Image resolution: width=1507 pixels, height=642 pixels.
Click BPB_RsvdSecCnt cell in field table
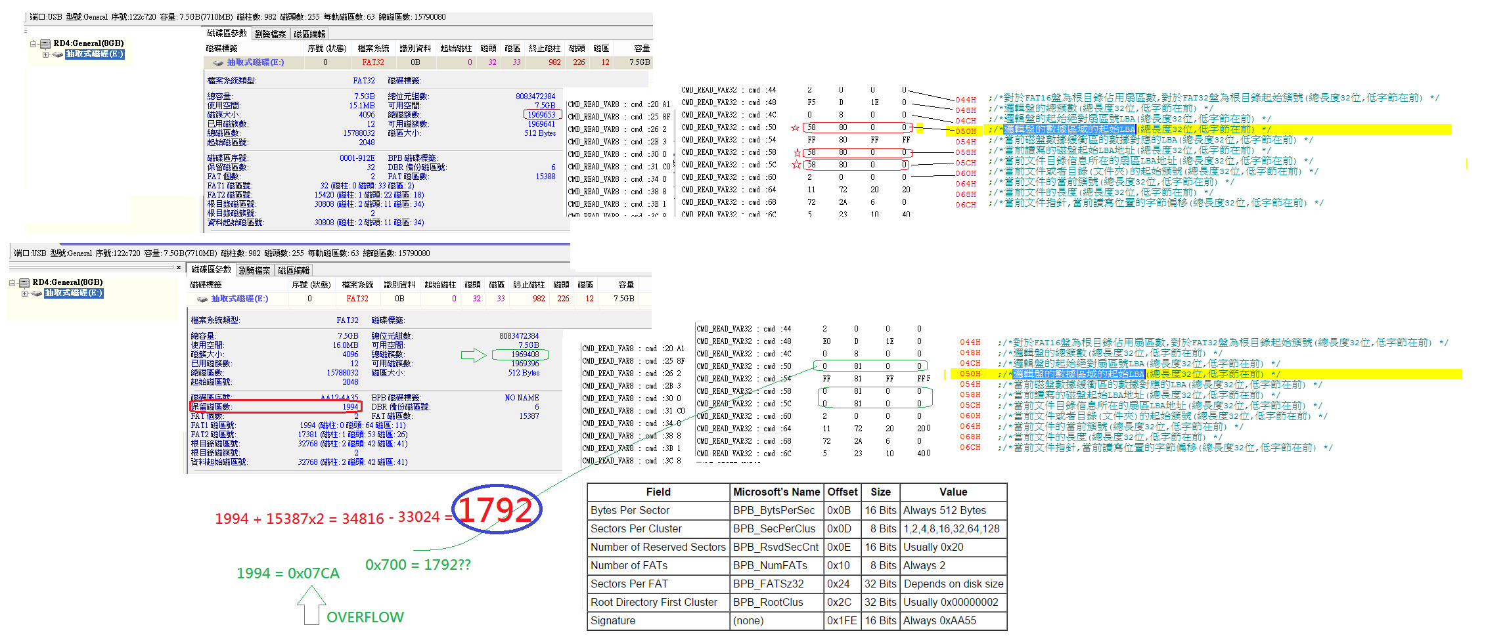(776, 547)
